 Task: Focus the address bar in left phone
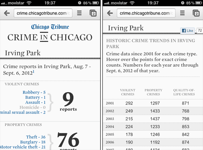[x=43, y=13]
